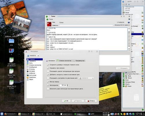Screen dimensions: 145x116
Task: Close the chat tab using blue X icon
Action: click(x=129, y=19)
